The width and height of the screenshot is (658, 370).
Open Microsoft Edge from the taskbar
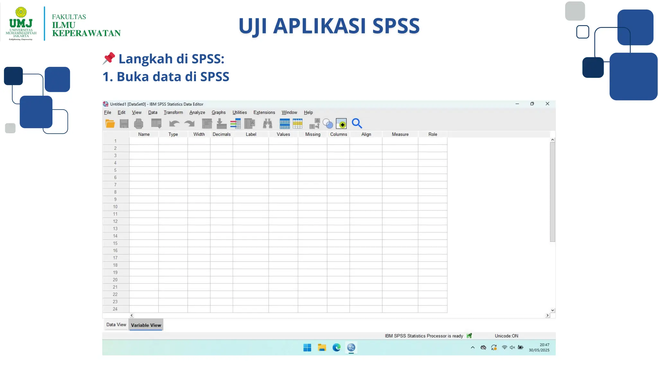(x=336, y=348)
